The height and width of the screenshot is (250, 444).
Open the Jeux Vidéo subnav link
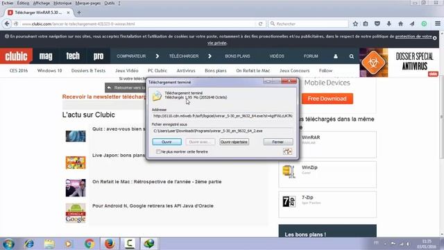coord(126,71)
